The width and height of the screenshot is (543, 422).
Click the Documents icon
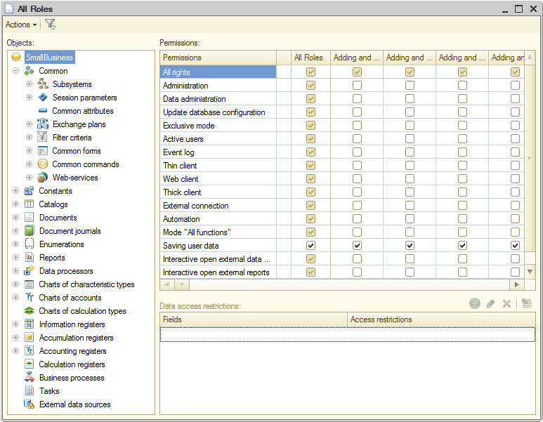click(x=29, y=218)
